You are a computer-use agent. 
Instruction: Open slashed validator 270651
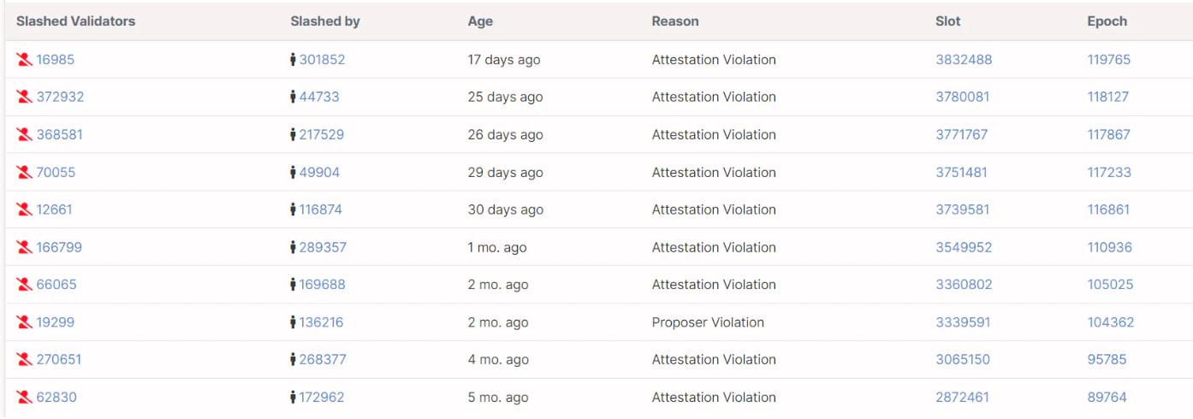point(59,360)
